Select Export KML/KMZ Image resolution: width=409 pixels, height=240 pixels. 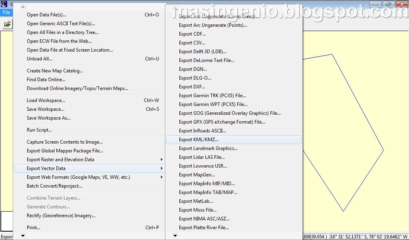tap(200, 139)
